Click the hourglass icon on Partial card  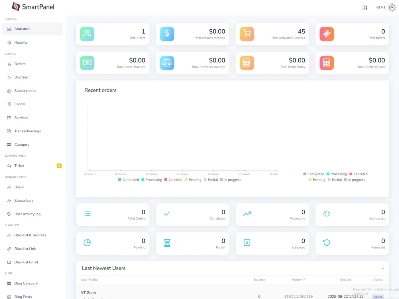click(x=167, y=243)
